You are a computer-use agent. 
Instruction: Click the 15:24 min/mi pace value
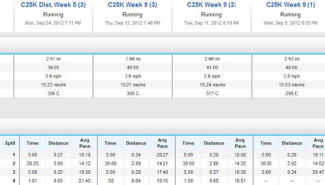coord(212,85)
